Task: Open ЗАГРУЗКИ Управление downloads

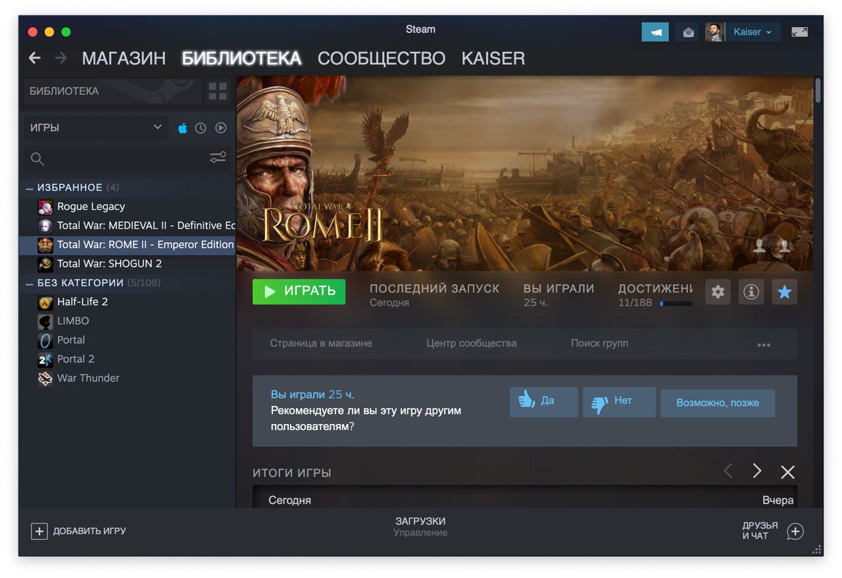Action: 420,527
